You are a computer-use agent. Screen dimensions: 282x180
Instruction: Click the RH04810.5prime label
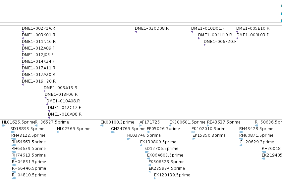(x=29, y=175)
